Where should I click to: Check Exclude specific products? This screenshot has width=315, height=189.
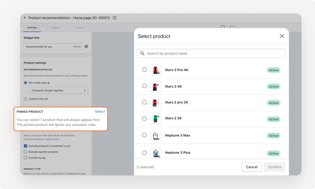[25, 152]
